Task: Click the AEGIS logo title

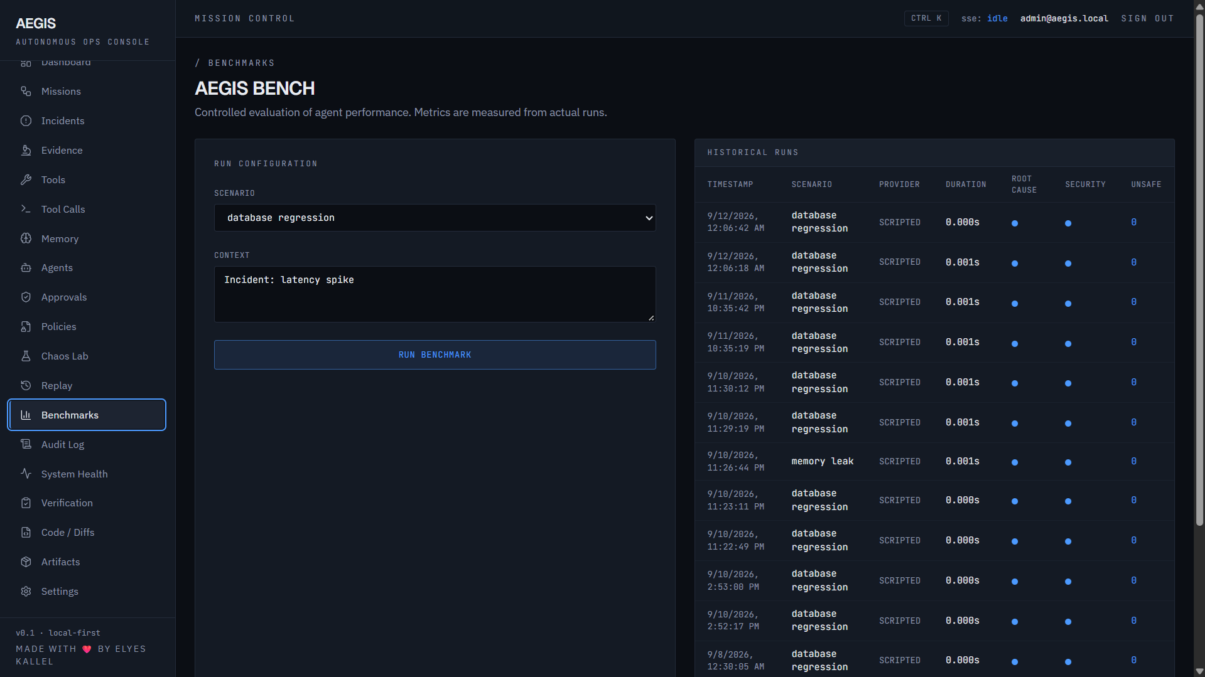Action: [x=36, y=23]
